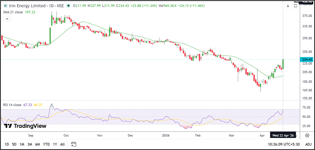Choose the 6M time range
Image resolution: width=315 pixels, height=150 pixels.
coord(37,144)
